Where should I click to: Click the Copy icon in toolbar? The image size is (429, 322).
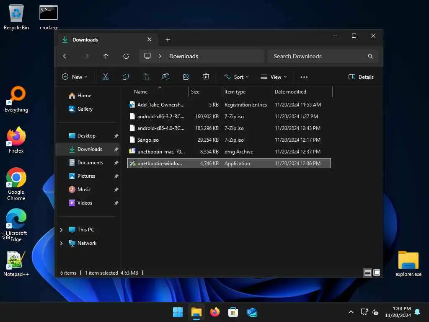point(126,77)
